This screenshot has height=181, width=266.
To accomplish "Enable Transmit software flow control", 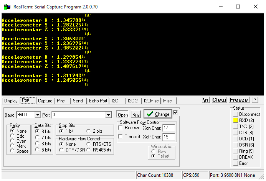I will click(121, 137).
